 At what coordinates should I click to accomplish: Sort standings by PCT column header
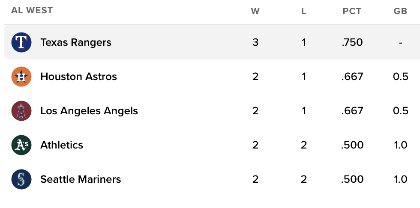(352, 11)
